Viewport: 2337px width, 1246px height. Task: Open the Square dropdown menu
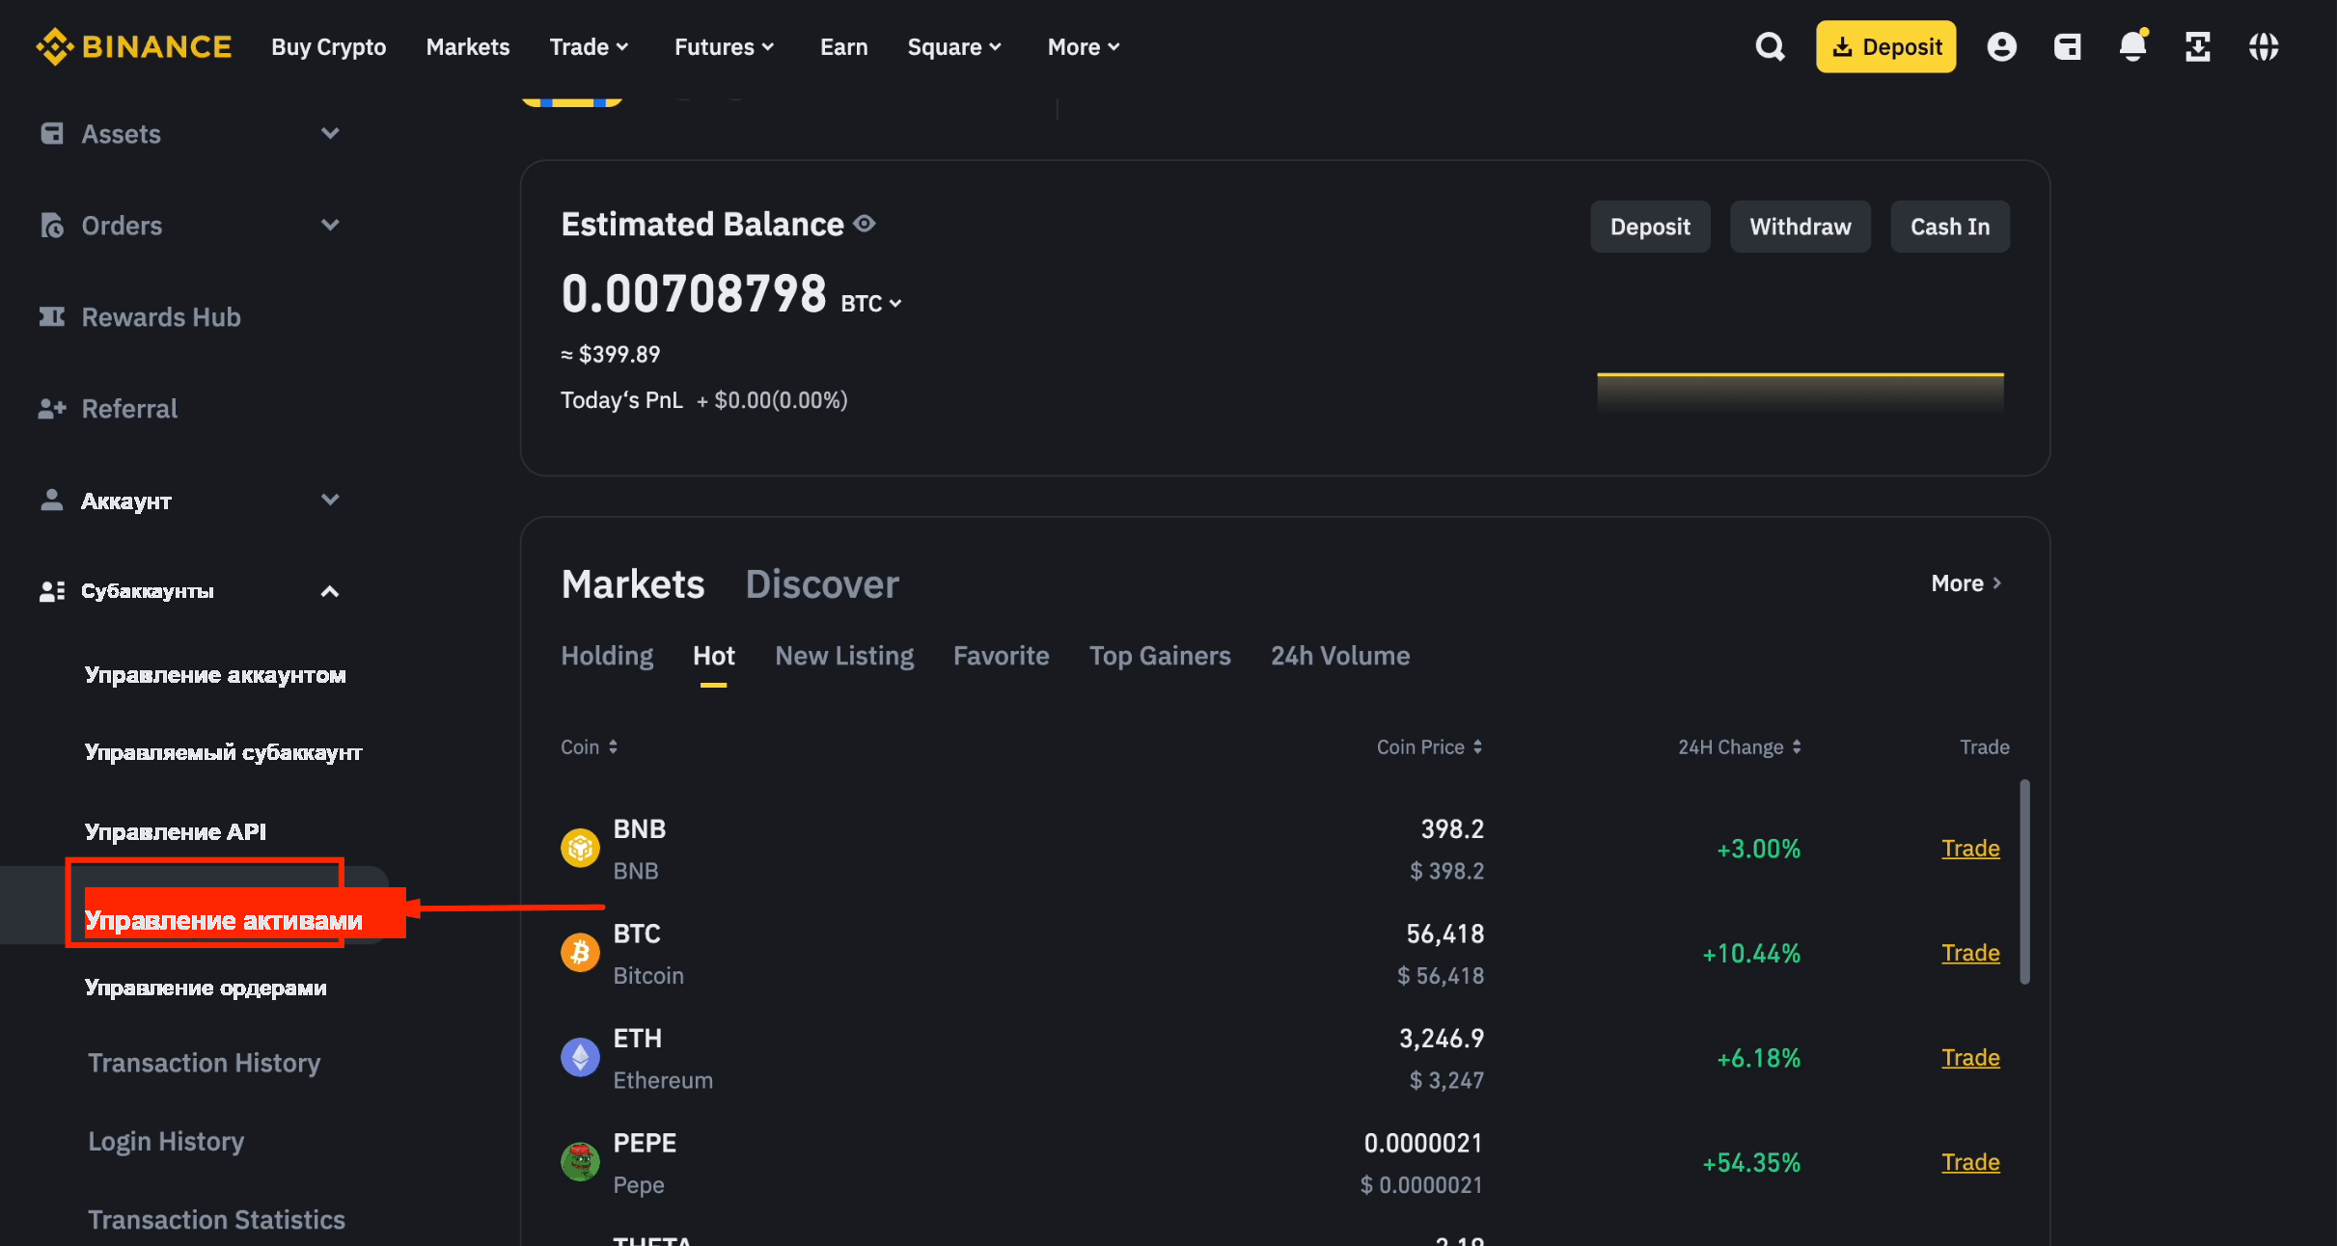954,46
